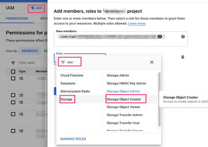Select Cloud Filestore category

coord(72,75)
